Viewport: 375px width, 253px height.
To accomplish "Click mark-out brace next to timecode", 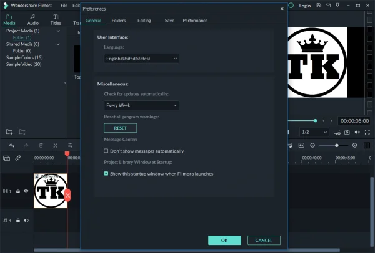I will point(331,121).
